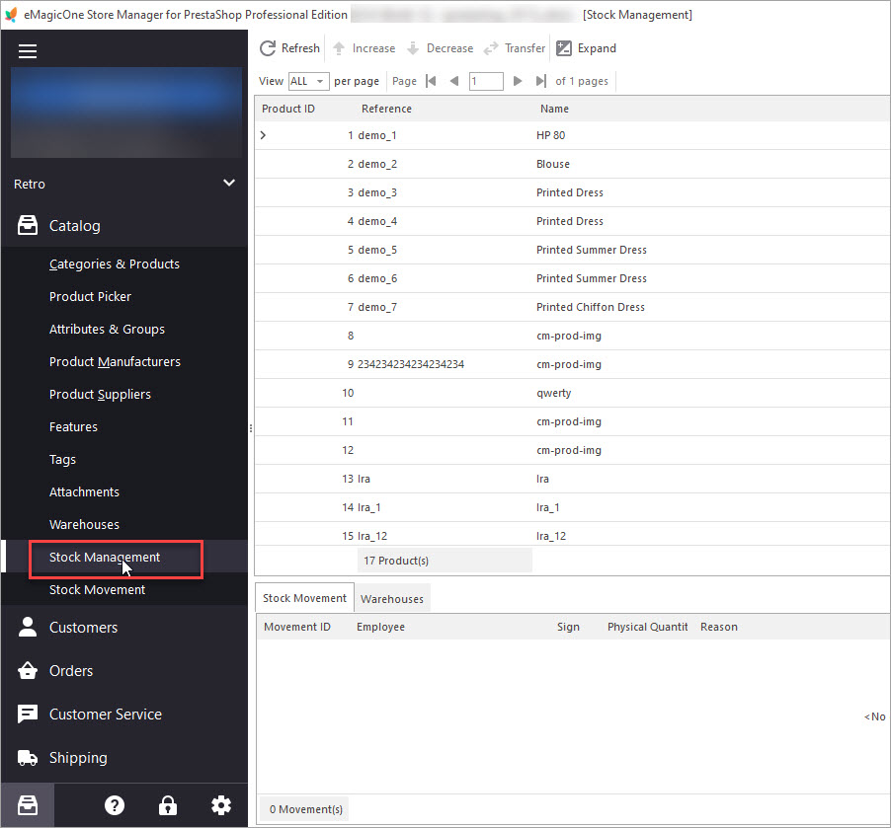891x828 pixels.
Task: Go to the last page arrow
Action: click(x=541, y=81)
